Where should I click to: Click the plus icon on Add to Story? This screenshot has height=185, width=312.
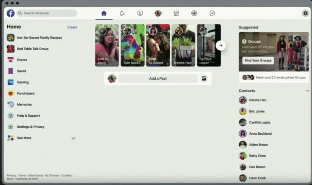102,31
